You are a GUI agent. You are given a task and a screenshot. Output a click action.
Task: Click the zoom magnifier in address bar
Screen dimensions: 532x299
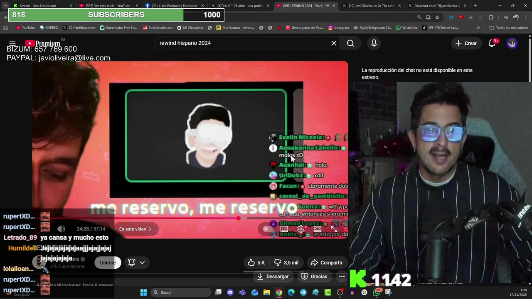[x=419, y=17]
